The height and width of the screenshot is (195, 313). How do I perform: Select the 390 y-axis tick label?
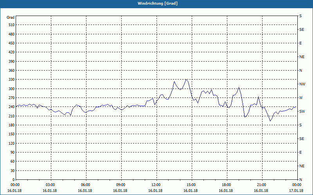coord(12,62)
